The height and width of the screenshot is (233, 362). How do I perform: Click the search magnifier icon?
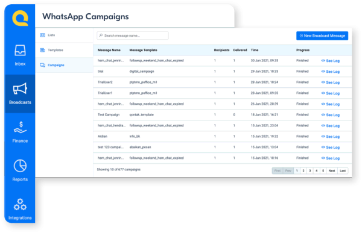(x=101, y=36)
